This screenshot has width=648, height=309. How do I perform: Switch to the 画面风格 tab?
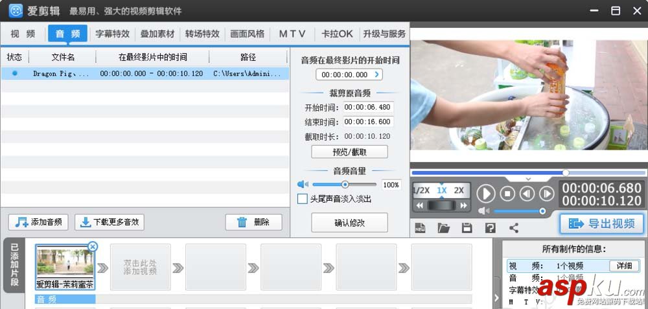(x=247, y=34)
